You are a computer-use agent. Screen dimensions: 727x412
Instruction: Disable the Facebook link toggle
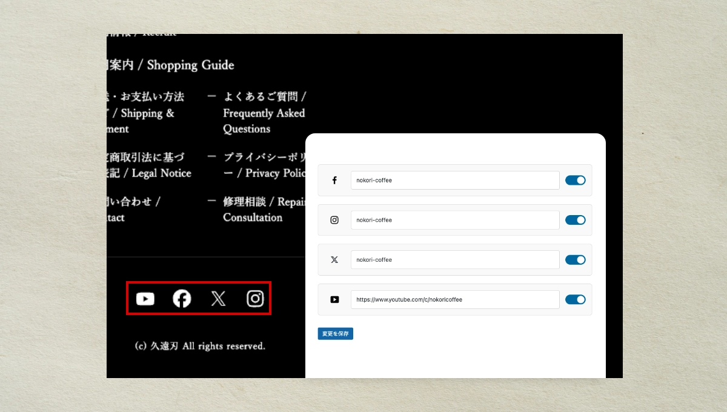pos(575,181)
